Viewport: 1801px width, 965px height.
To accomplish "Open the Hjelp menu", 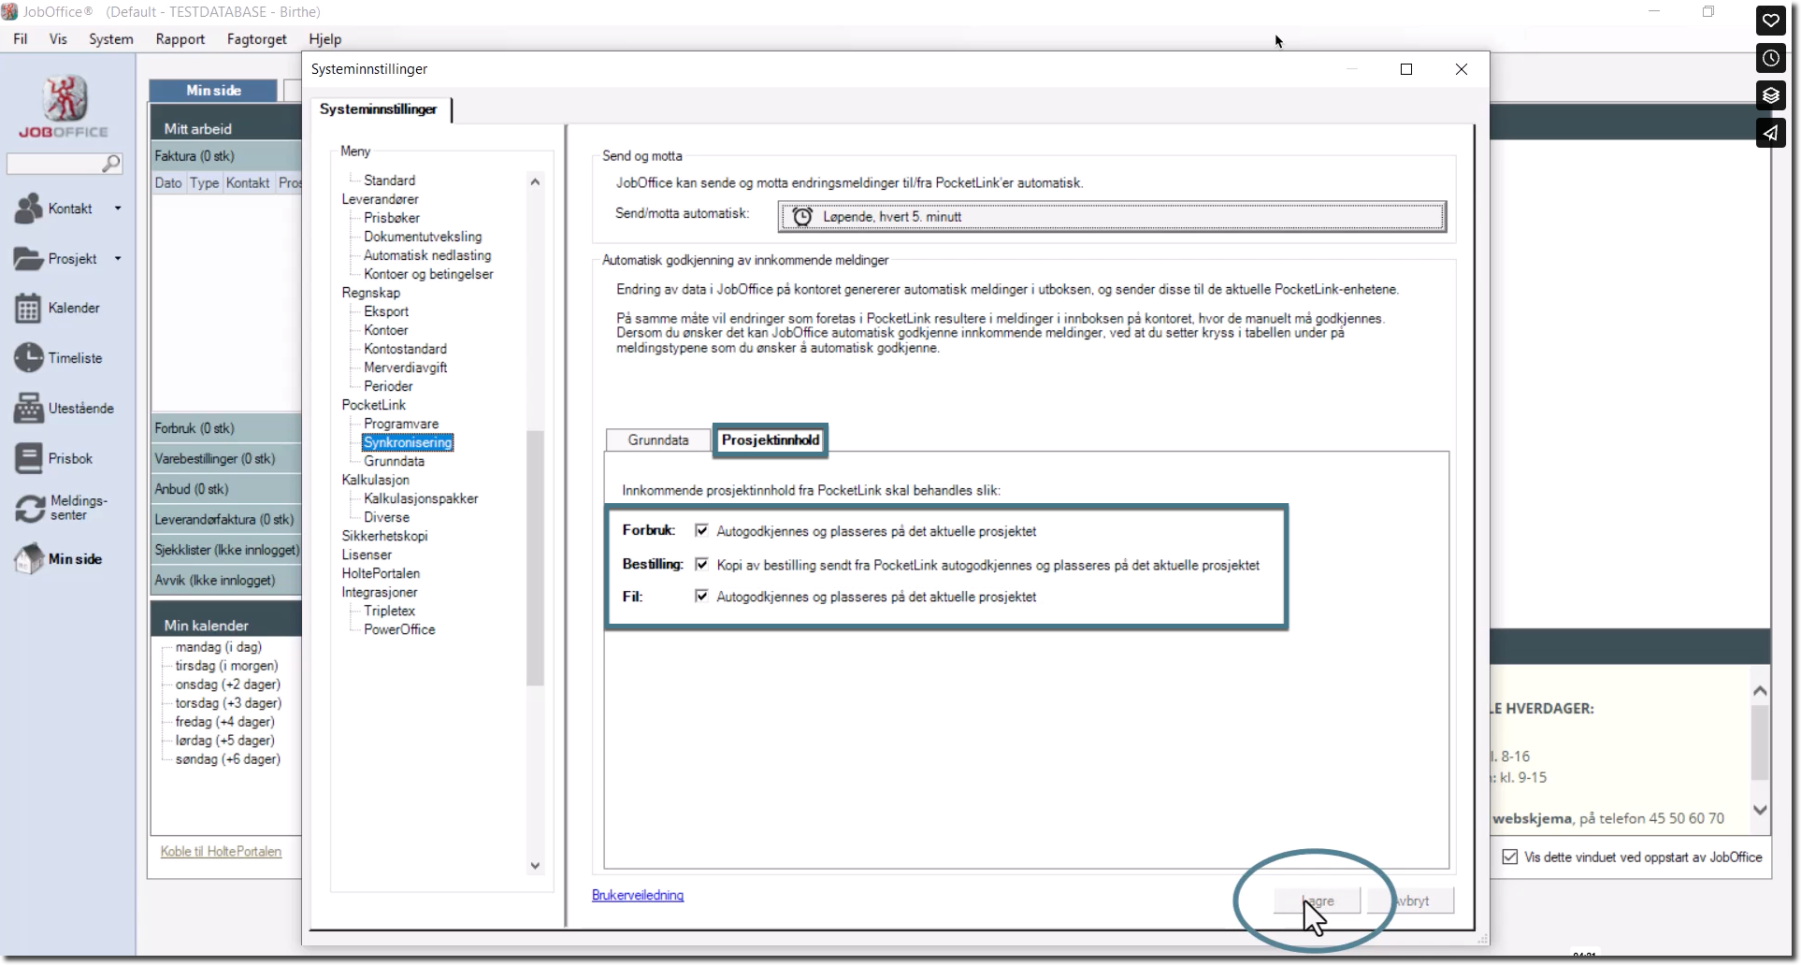I will coord(325,39).
